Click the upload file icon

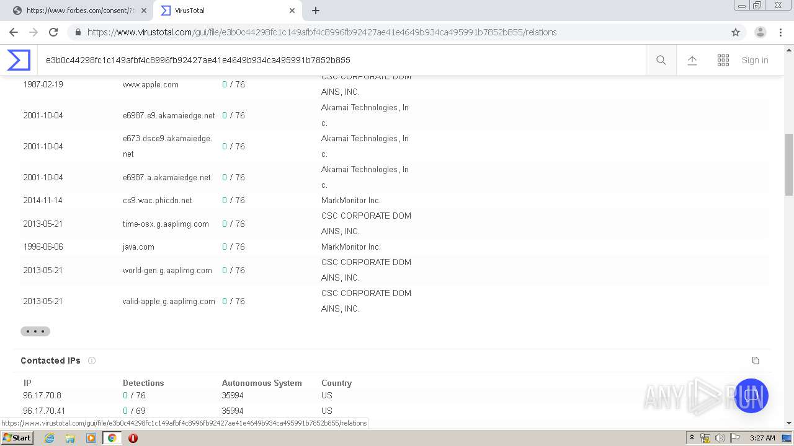tap(692, 60)
